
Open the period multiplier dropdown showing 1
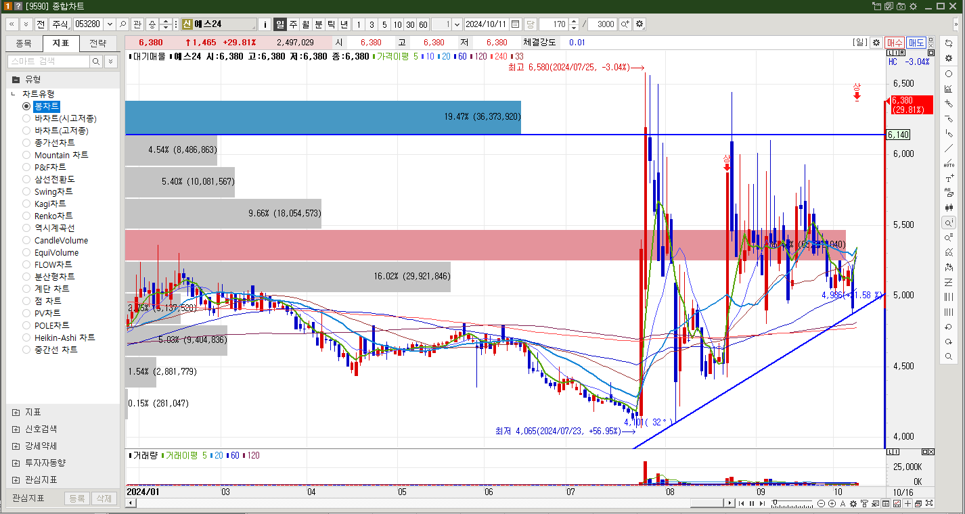[457, 24]
